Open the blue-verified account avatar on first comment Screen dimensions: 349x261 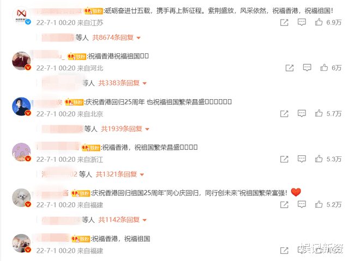(21, 15)
